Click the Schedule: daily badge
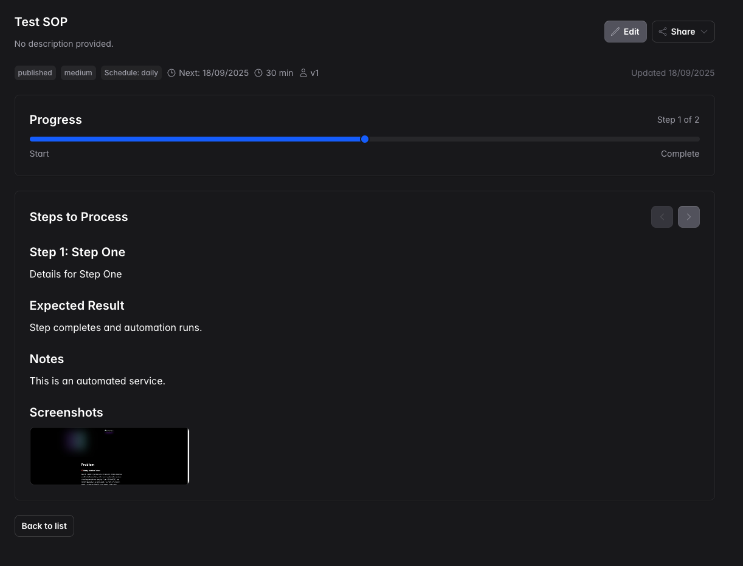Viewport: 743px width, 566px height. pyautogui.click(x=131, y=73)
